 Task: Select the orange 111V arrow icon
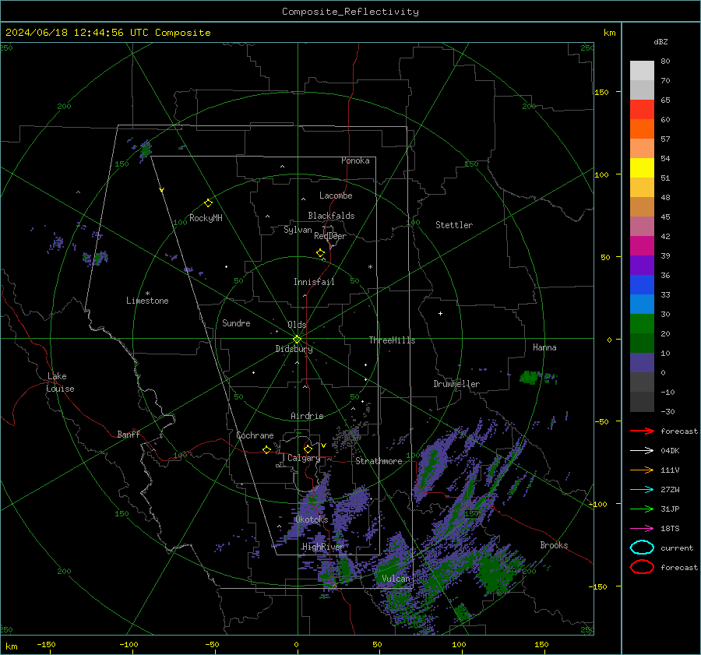642,470
